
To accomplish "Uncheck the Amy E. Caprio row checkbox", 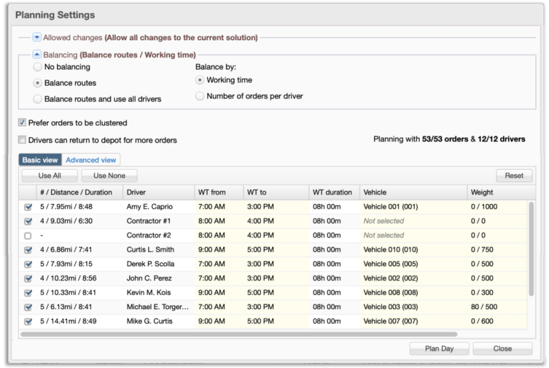I will click(x=27, y=207).
